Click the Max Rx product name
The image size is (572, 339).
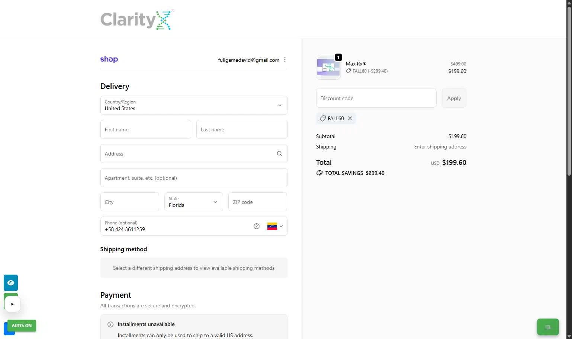(356, 64)
